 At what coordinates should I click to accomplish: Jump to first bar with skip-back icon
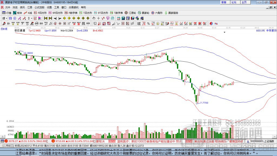pyautogui.click(x=45, y=18)
